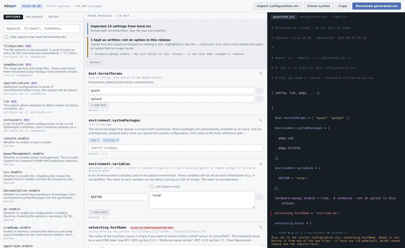405x248 pixels.
Task: Click the "1 kept as written" warning heading
Action: coord(131,40)
